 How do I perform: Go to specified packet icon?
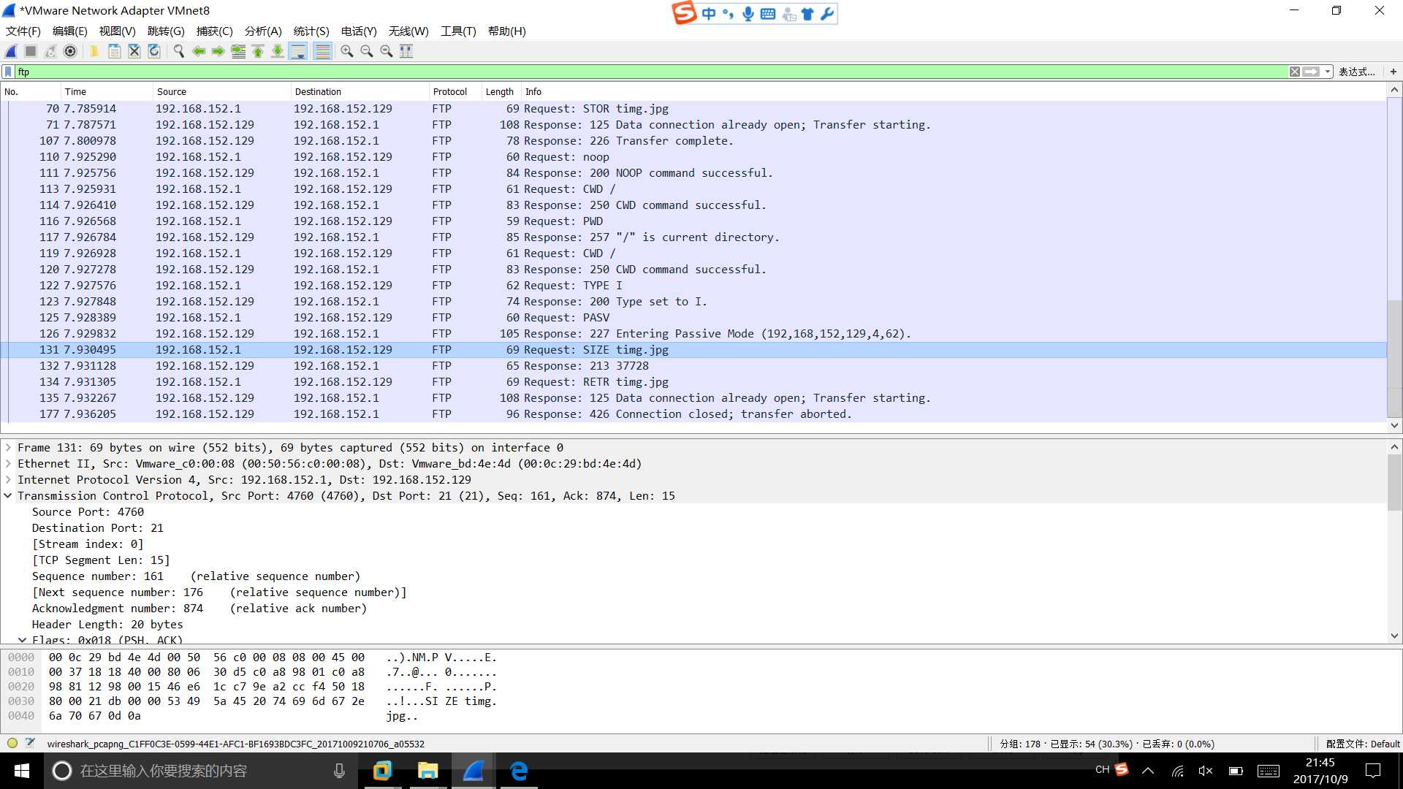click(238, 51)
